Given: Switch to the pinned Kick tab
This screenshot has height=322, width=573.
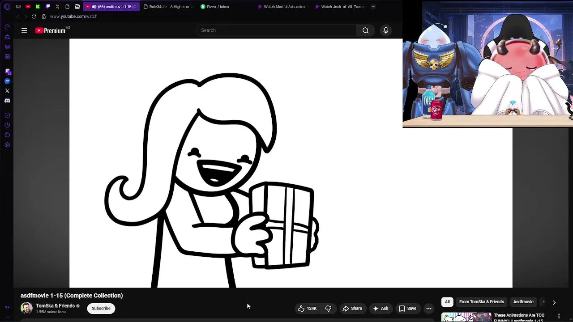Looking at the screenshot, I should click(x=38, y=7).
